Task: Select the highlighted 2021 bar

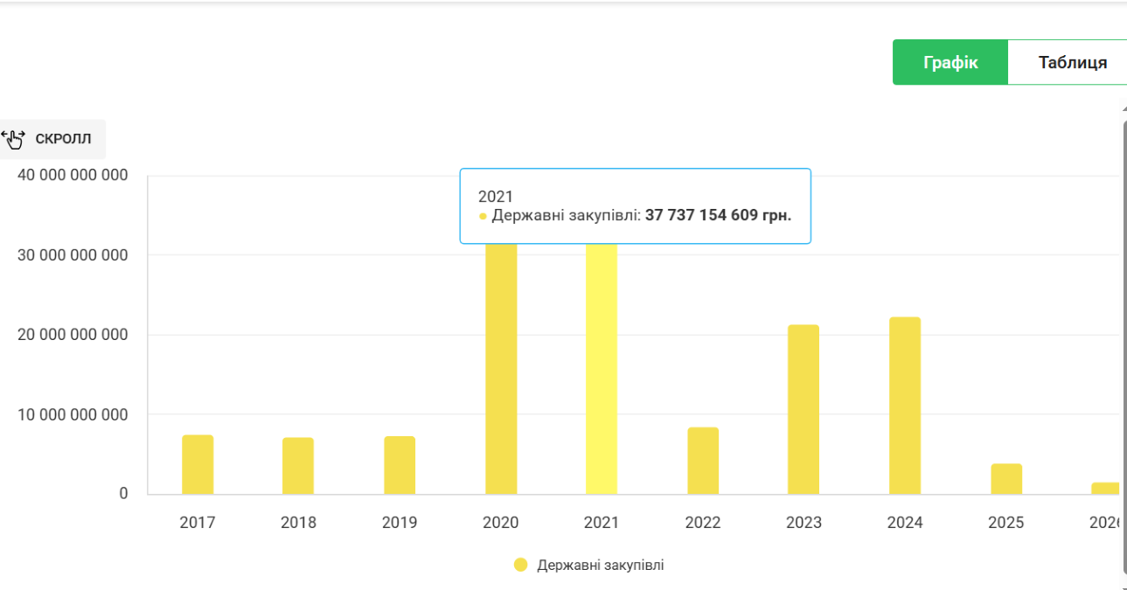Action: pyautogui.click(x=602, y=367)
